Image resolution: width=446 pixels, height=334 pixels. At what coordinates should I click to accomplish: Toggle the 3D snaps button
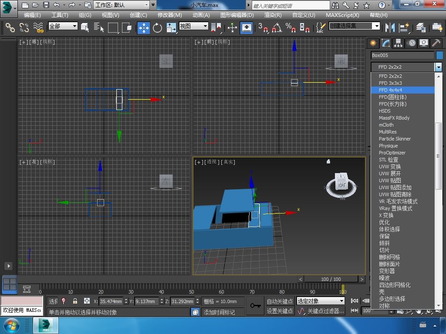point(263,27)
